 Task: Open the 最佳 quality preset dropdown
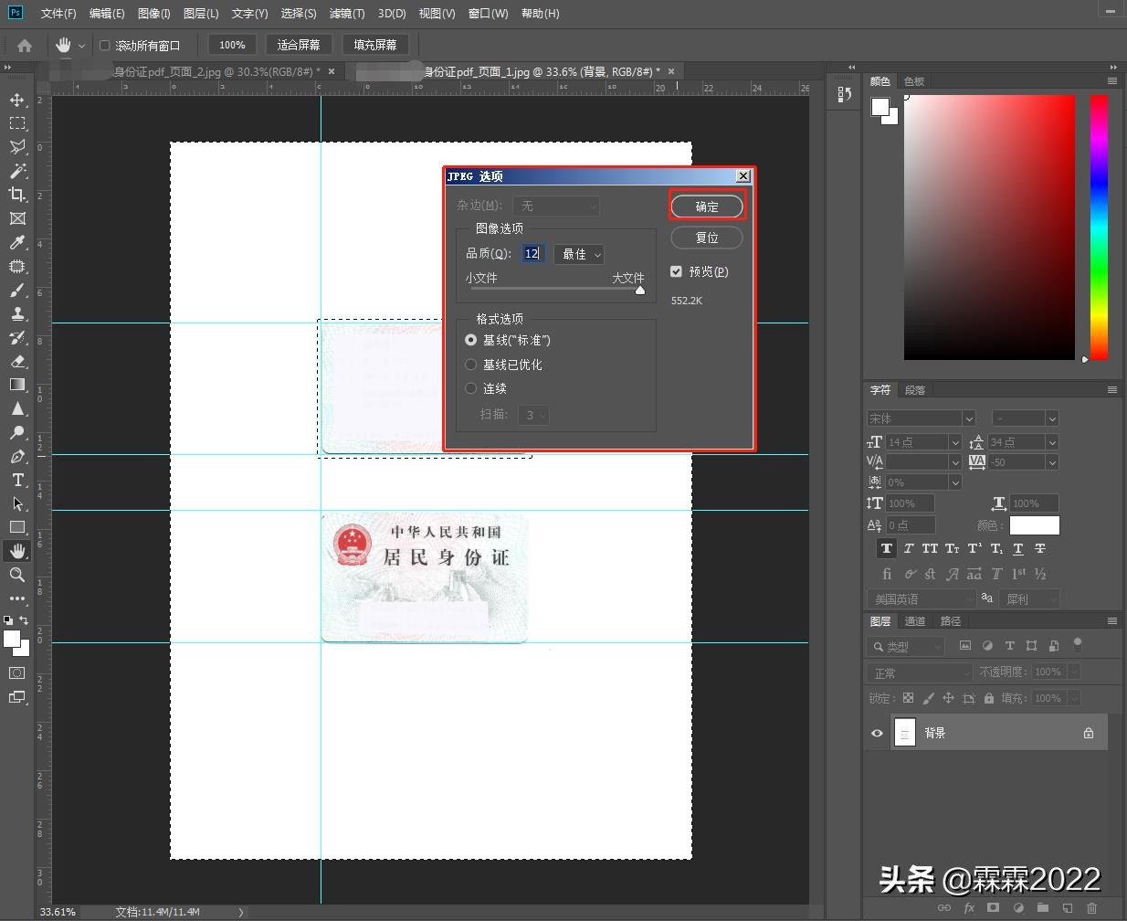(581, 255)
